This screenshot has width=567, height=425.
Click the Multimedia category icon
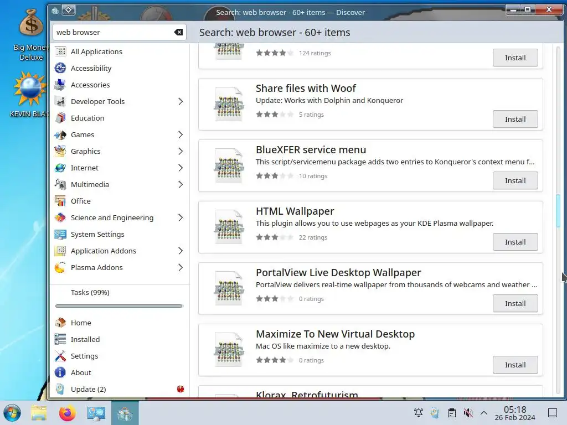pyautogui.click(x=60, y=185)
